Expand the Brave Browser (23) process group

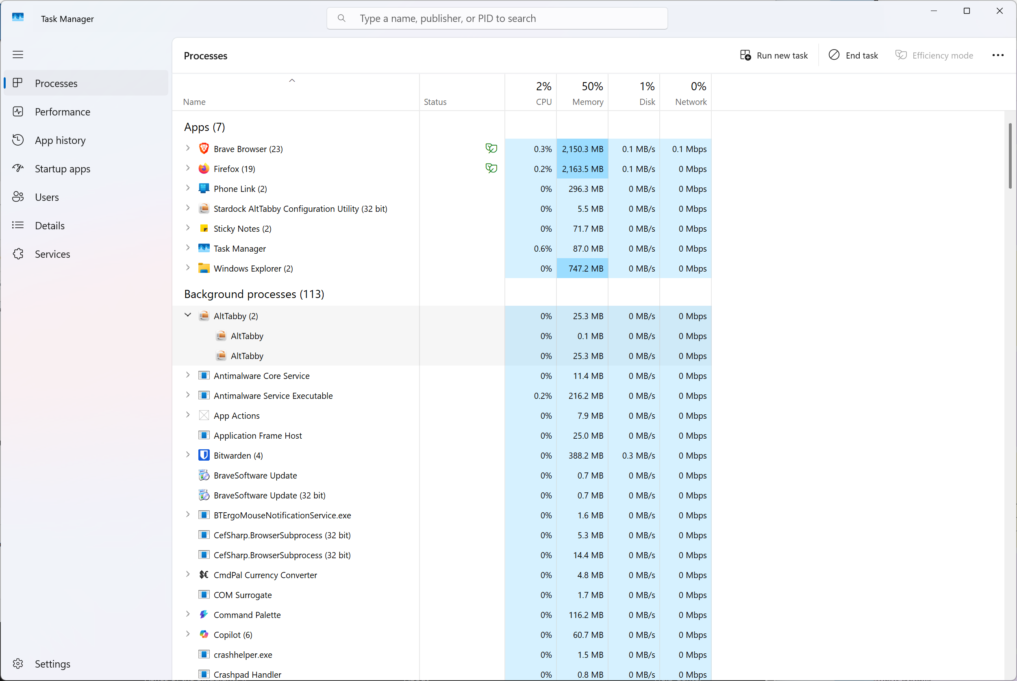tap(188, 148)
